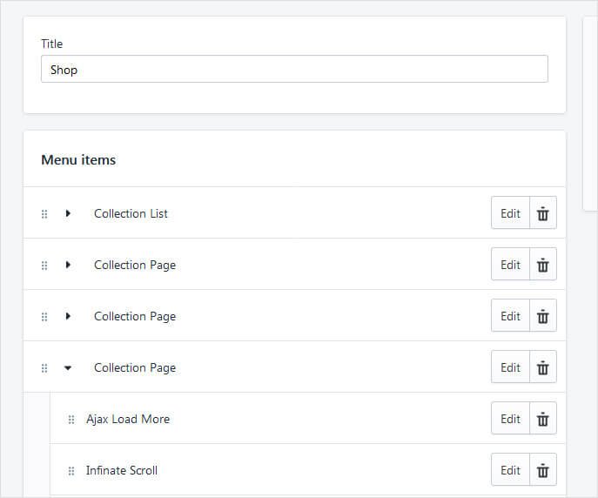Screen dimensions: 598x498
Task: Click Edit for Ajax Load More
Action: click(x=510, y=419)
